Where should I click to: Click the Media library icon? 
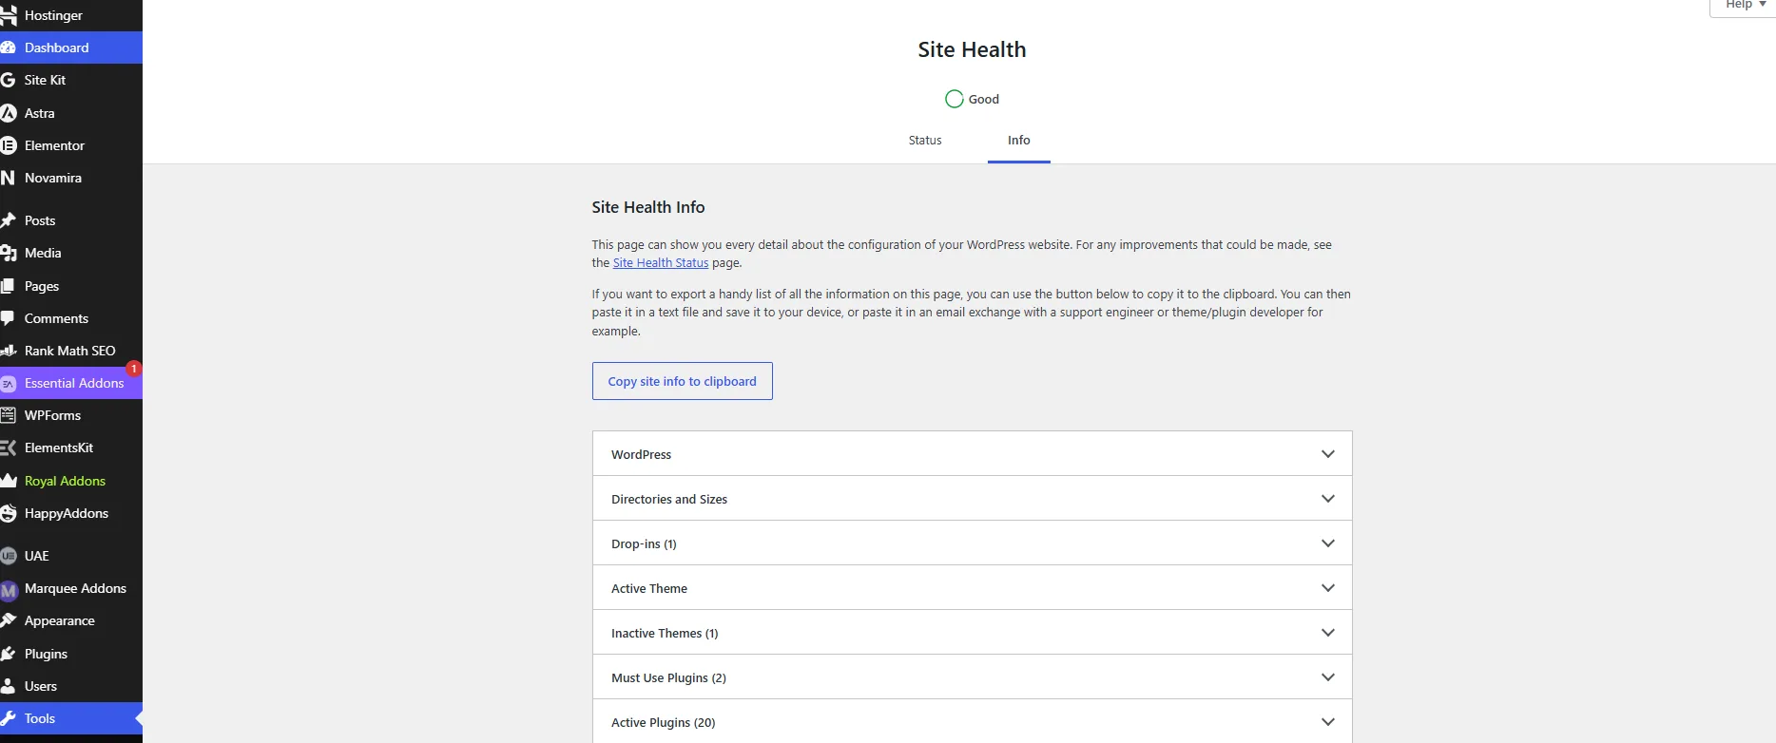[9, 253]
